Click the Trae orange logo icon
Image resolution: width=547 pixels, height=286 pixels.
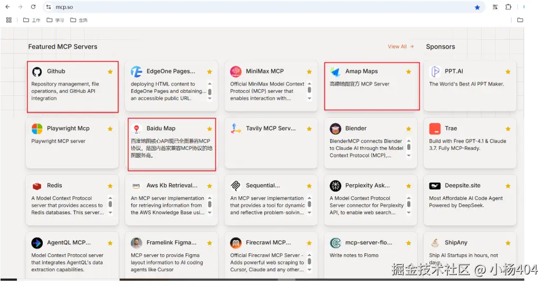pyautogui.click(x=435, y=129)
